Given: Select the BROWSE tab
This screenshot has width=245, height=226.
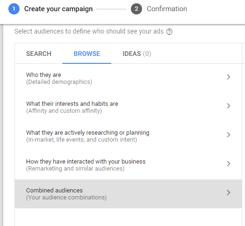Looking at the screenshot, I should pyautogui.click(x=87, y=54).
